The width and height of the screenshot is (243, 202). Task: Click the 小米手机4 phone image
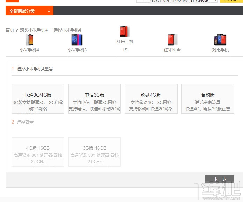(29, 39)
